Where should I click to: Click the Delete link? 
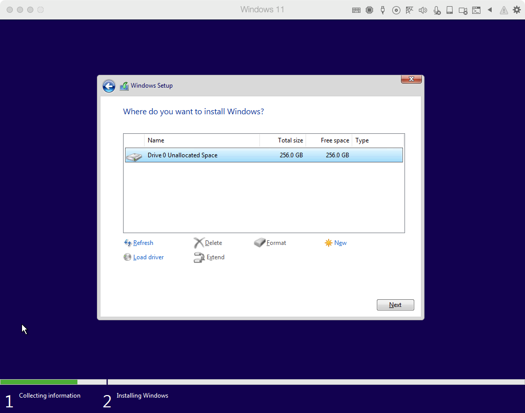tap(214, 243)
